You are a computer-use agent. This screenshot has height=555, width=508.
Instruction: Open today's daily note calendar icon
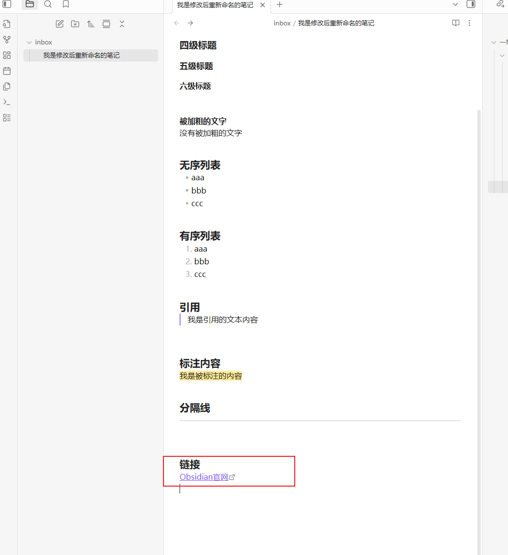coord(7,71)
